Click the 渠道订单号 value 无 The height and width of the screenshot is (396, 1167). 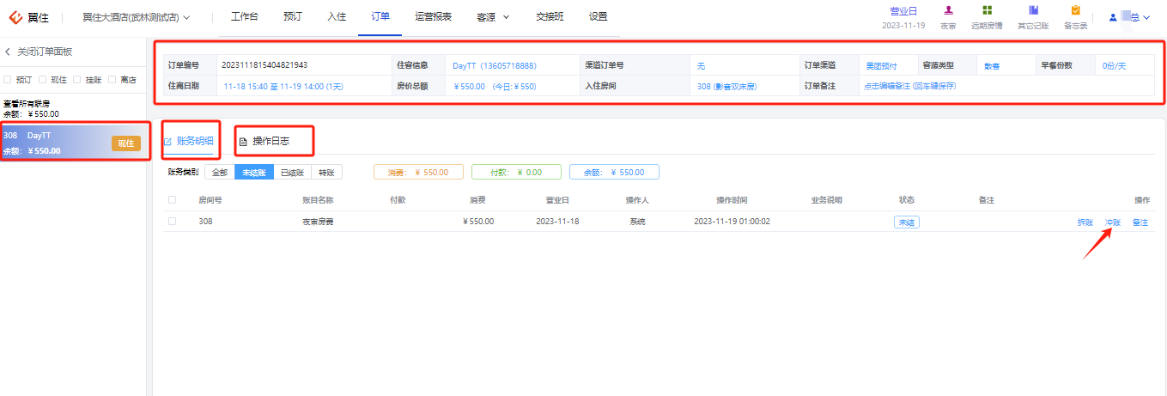click(x=701, y=65)
